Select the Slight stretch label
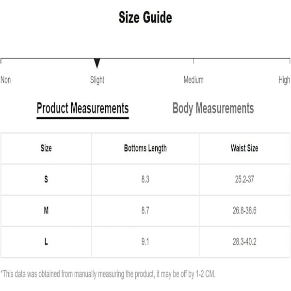Screen dimensions: 291x291 point(97,80)
